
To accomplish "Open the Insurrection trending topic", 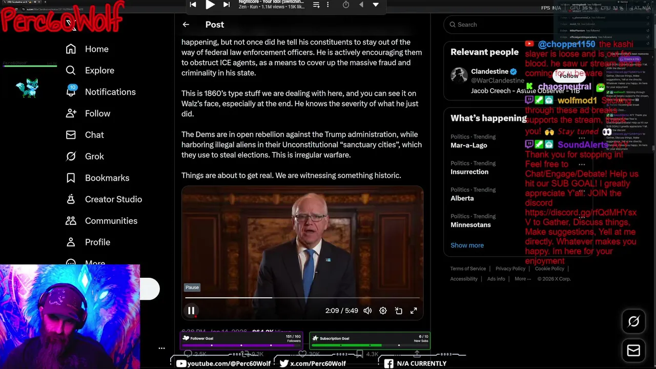I will pyautogui.click(x=469, y=172).
